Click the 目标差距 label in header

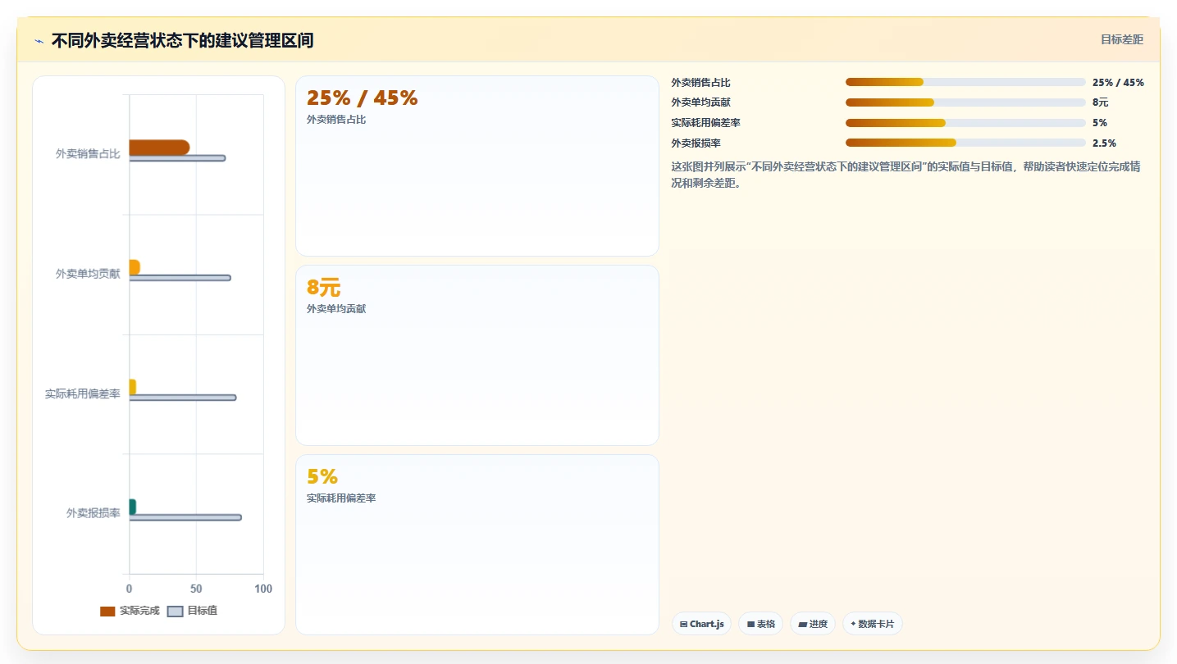click(x=1122, y=39)
